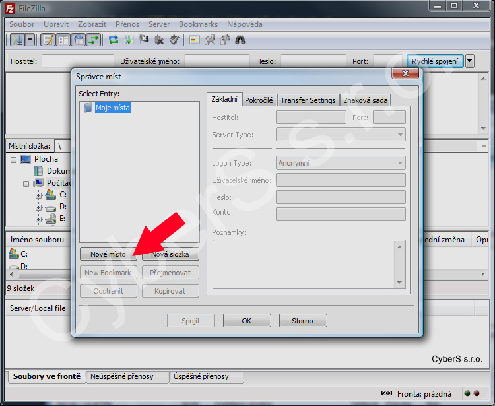Click the Cancel current operation icon
The image size is (495, 406).
point(144,40)
